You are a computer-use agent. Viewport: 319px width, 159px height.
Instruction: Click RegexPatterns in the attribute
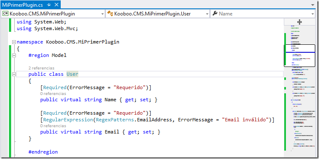tap(115, 120)
